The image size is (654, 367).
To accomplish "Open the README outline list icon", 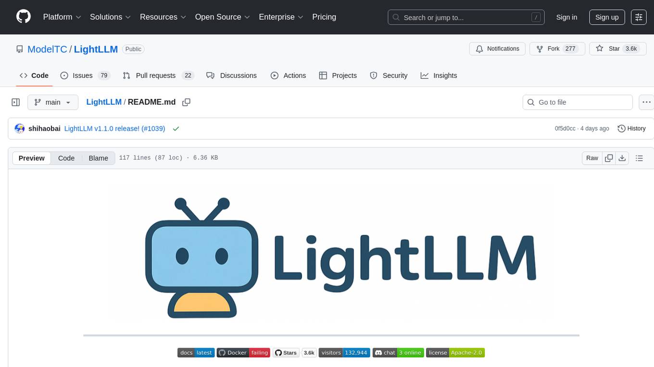I will point(639,158).
